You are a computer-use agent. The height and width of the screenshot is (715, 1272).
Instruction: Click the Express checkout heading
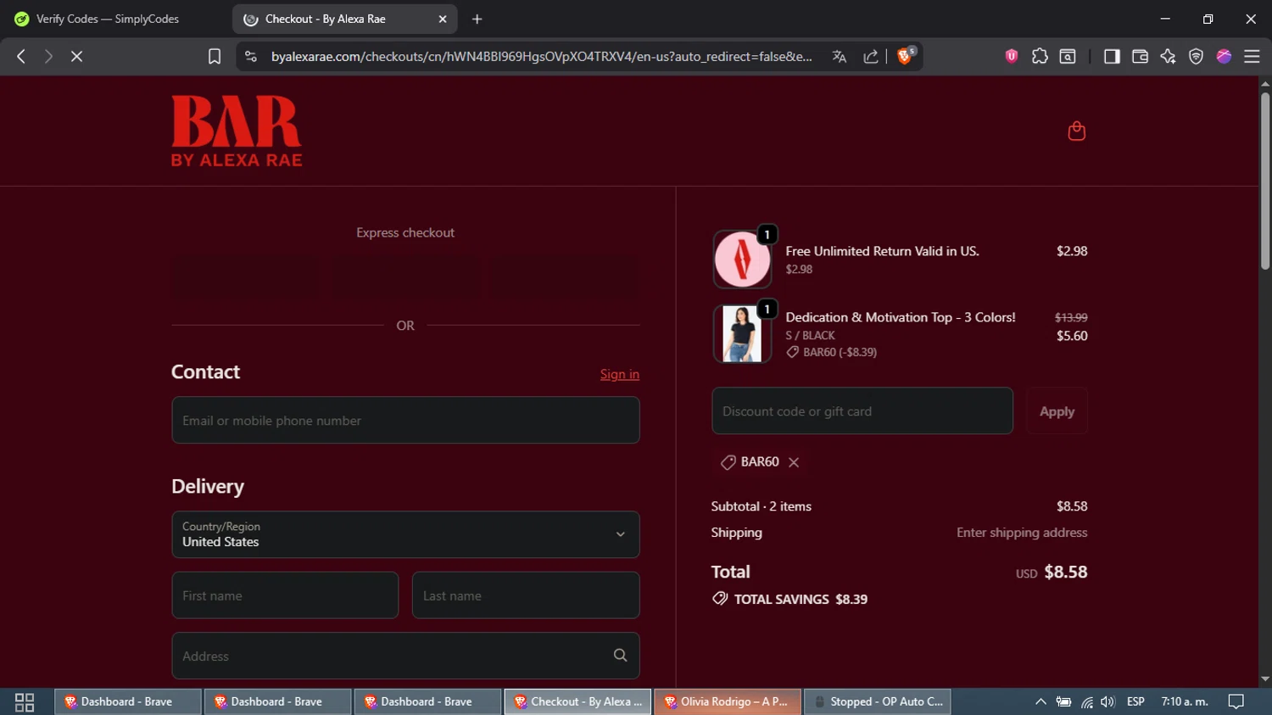[x=405, y=232]
